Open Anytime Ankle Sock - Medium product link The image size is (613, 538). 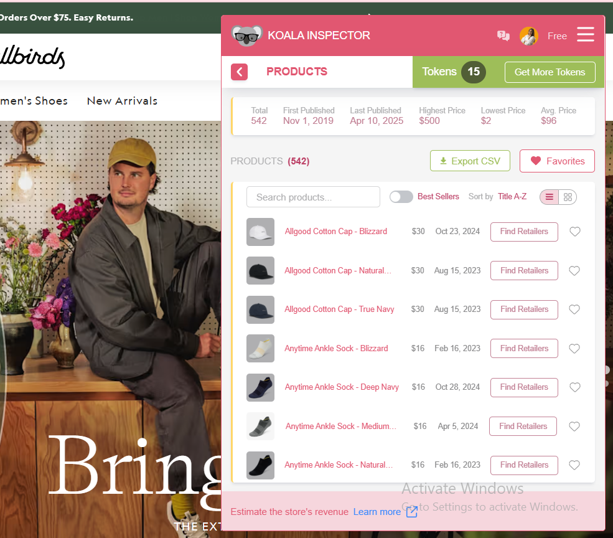tap(341, 427)
